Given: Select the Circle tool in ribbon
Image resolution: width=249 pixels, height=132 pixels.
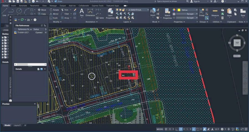Looking at the screenshot, I should click(x=19, y=11).
